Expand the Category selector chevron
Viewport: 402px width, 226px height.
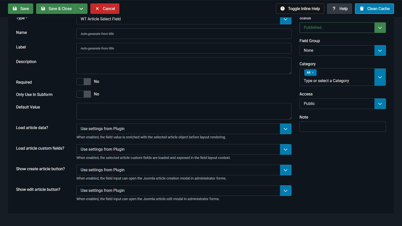(x=380, y=77)
